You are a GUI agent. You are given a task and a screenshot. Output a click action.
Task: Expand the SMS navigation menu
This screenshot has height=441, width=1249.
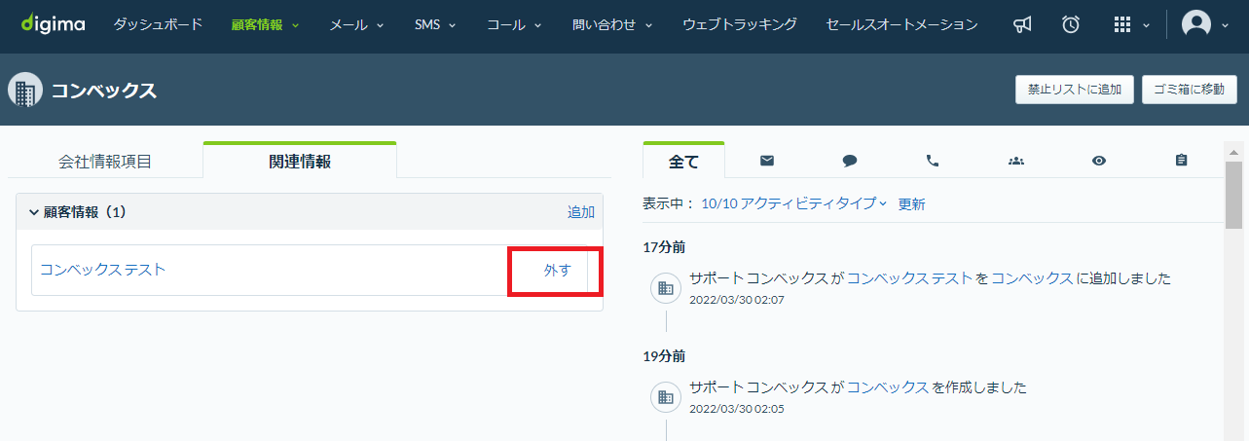click(x=435, y=24)
